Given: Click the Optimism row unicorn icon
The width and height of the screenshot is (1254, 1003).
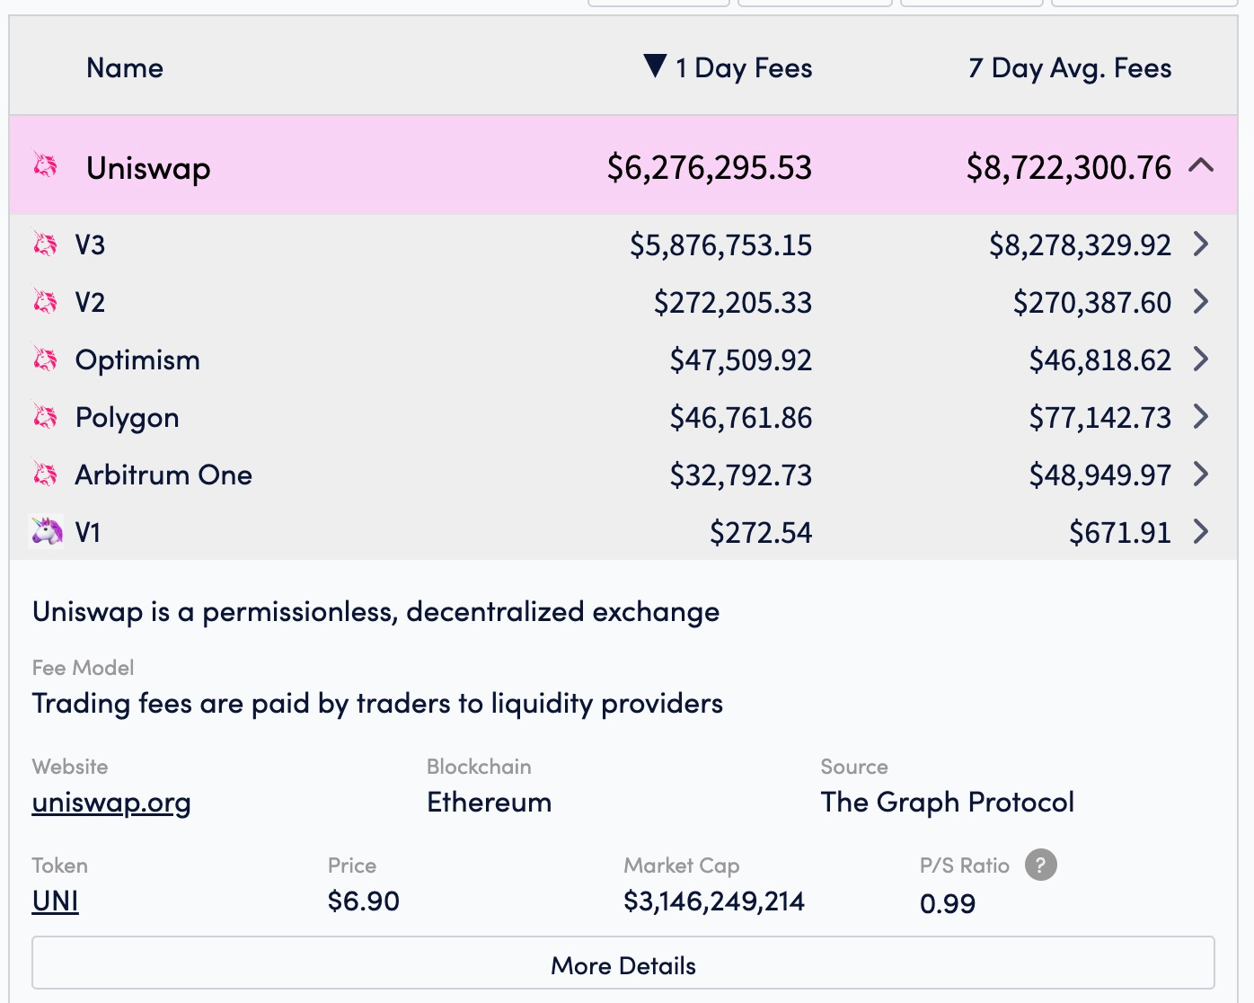Looking at the screenshot, I should [45, 359].
